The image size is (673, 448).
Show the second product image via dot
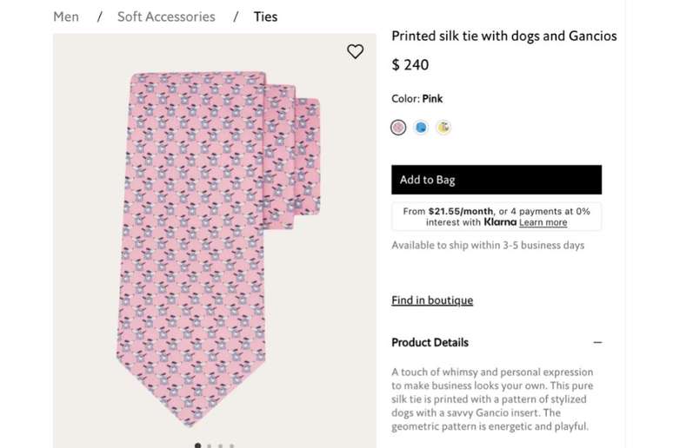pyautogui.click(x=210, y=445)
